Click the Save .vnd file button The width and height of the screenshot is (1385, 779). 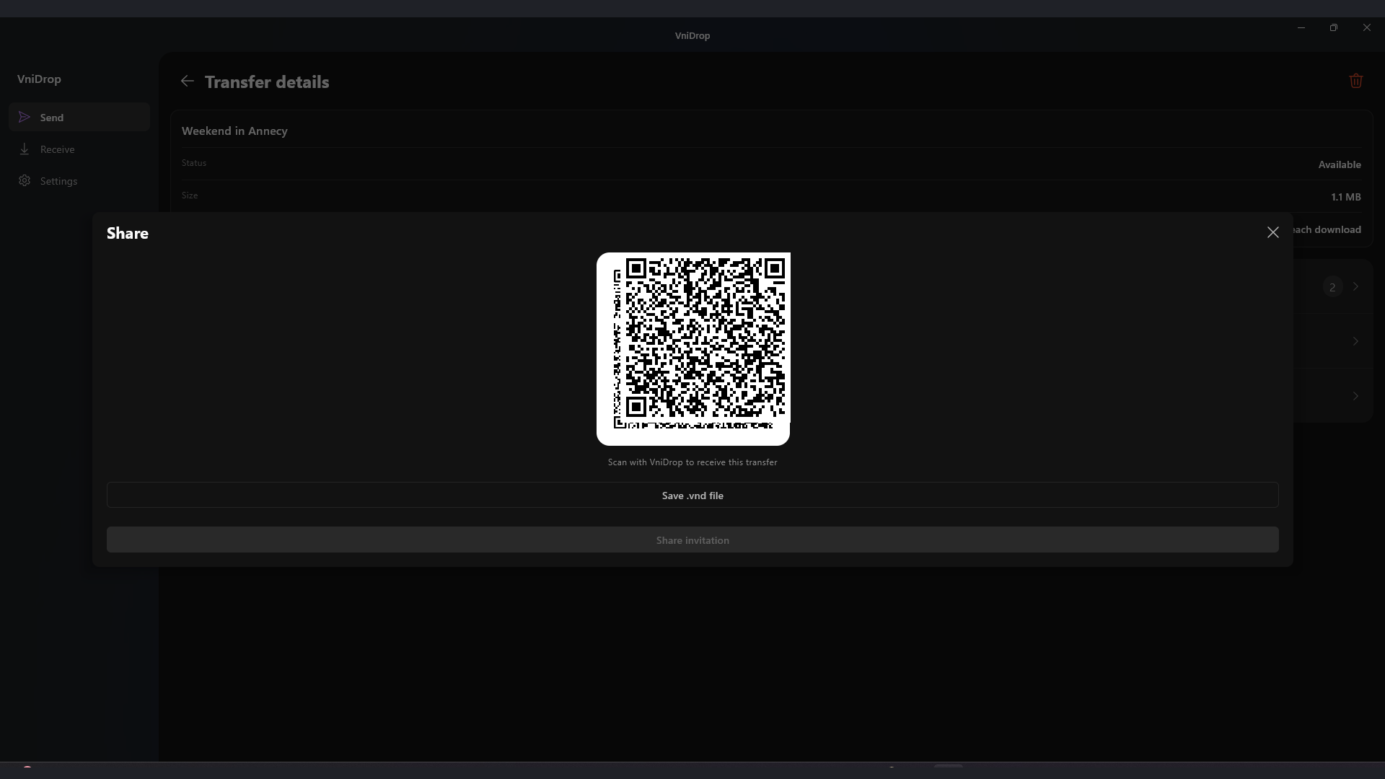692,496
